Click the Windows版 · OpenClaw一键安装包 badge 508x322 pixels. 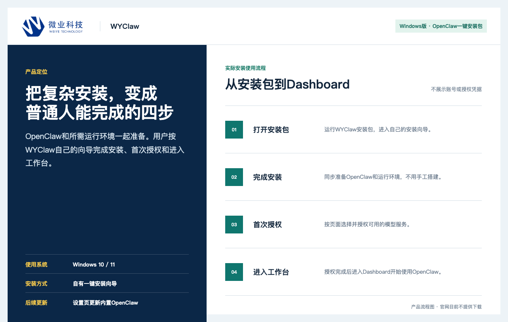441,26
